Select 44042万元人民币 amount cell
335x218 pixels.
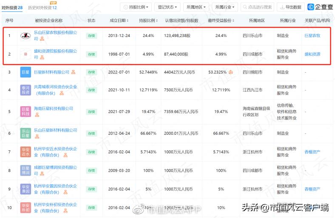(179, 72)
